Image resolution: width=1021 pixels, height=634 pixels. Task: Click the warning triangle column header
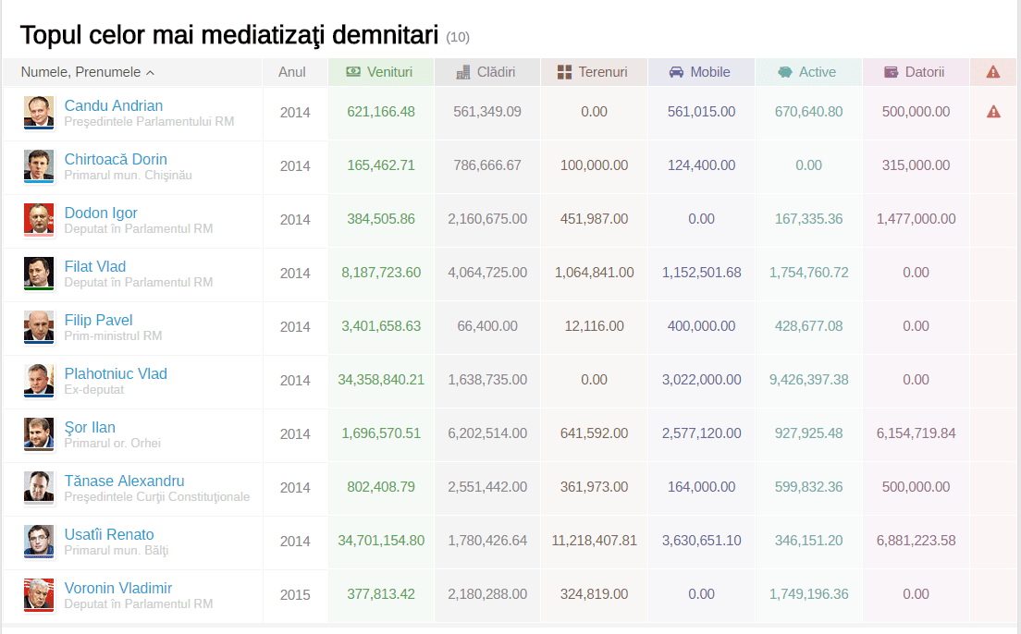pyautogui.click(x=993, y=71)
